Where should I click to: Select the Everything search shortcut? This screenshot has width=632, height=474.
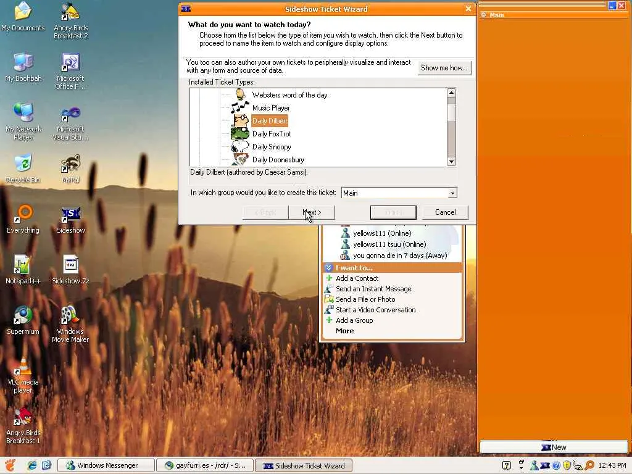[x=23, y=219]
